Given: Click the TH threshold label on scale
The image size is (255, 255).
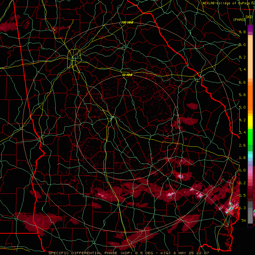Looking at the screenshot, I should (x=243, y=221).
